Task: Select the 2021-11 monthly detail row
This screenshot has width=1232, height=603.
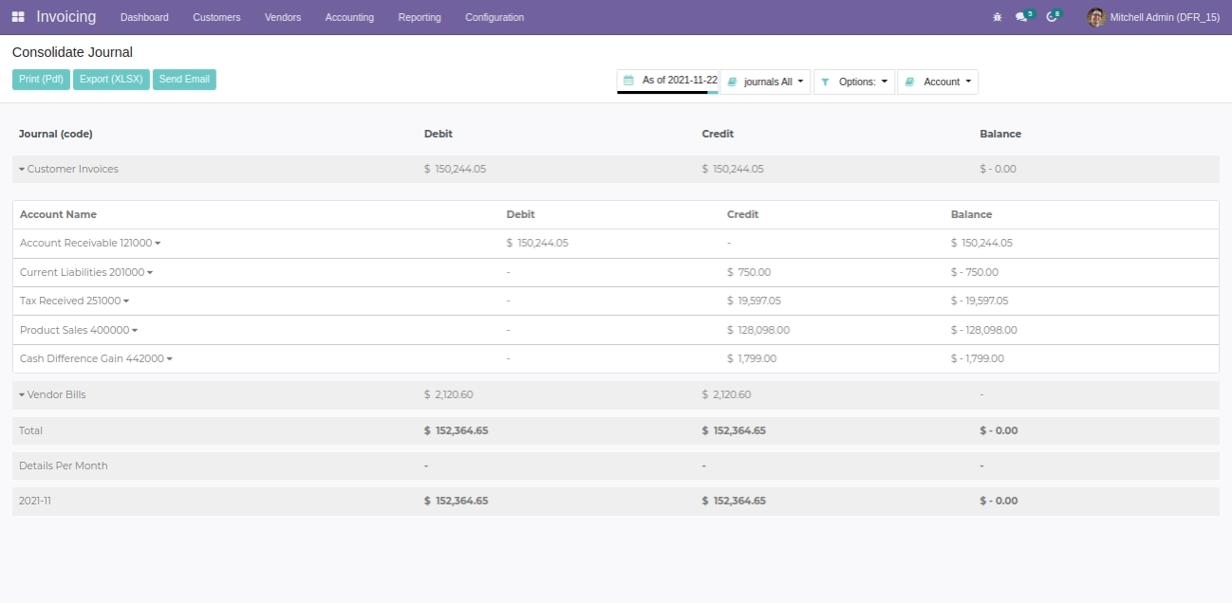Action: (x=35, y=501)
